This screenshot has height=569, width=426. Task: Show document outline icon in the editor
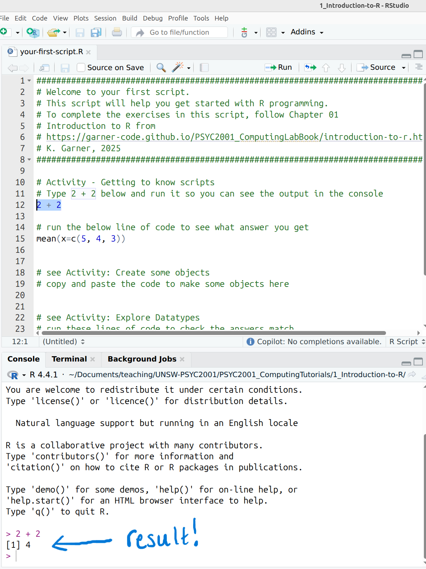(419, 67)
